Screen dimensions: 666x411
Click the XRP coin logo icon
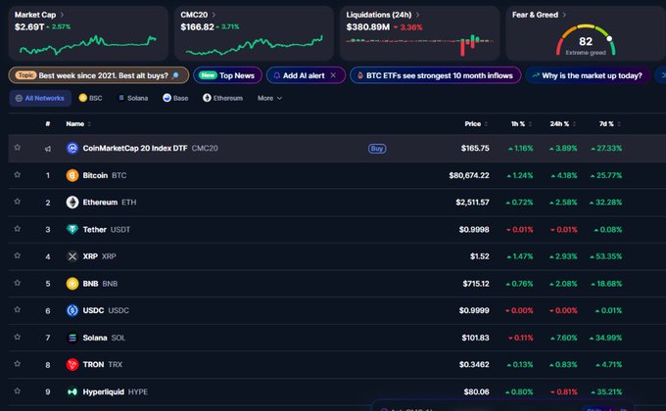[72, 256]
